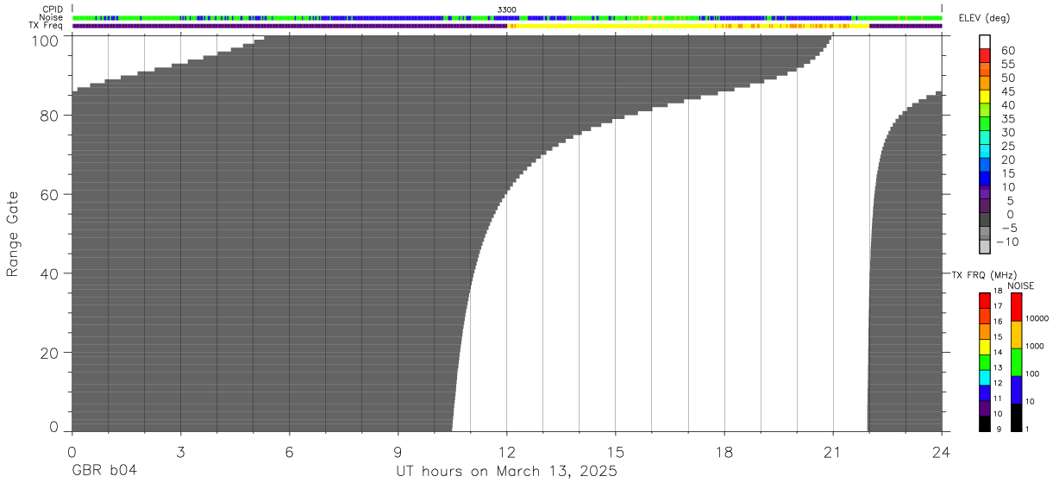
Task: Select the white top segment of ELEV color bar
Action: [x=985, y=41]
